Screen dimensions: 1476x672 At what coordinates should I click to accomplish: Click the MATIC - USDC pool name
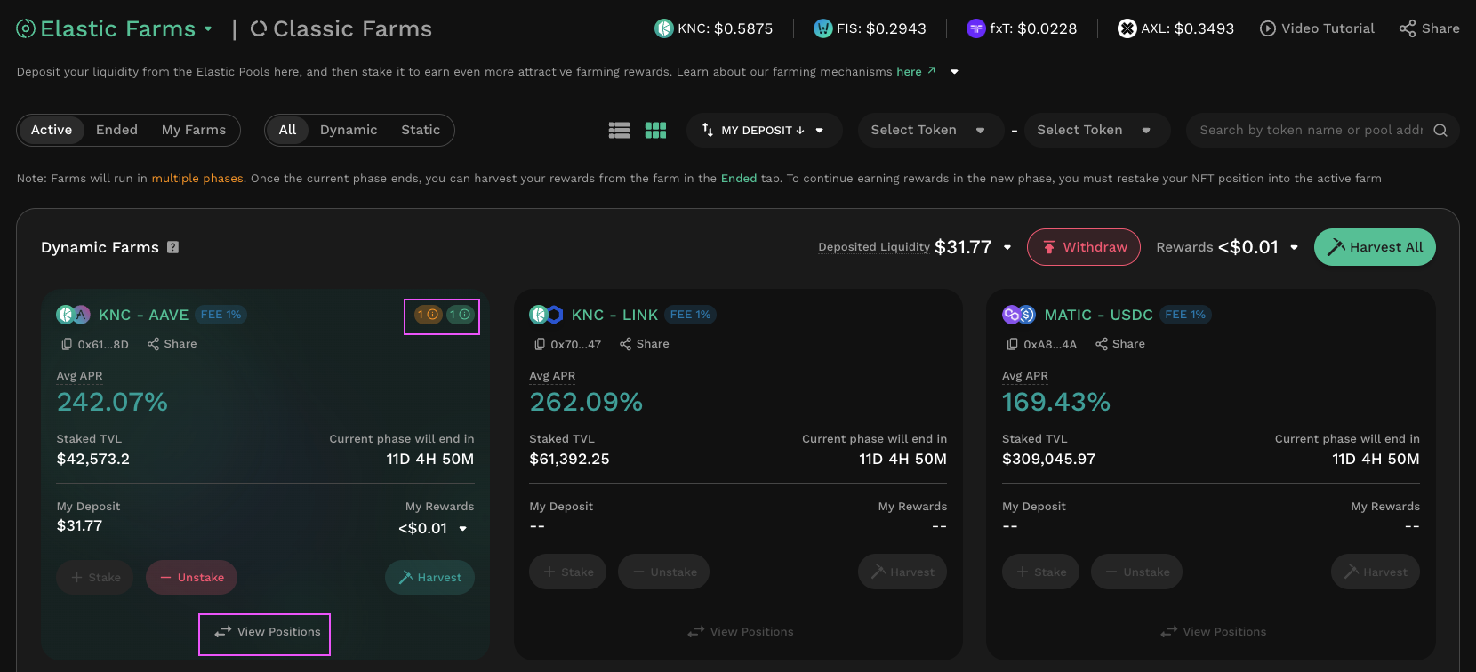point(1098,315)
